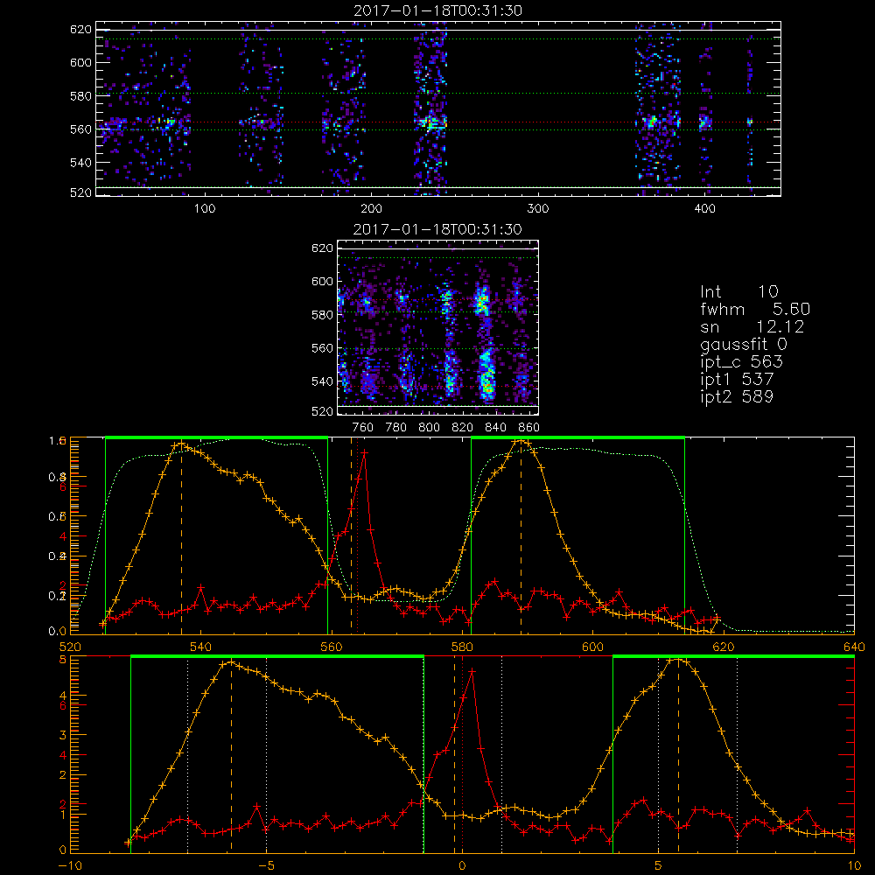Select the 'ipt_c 563' line

[x=742, y=361]
